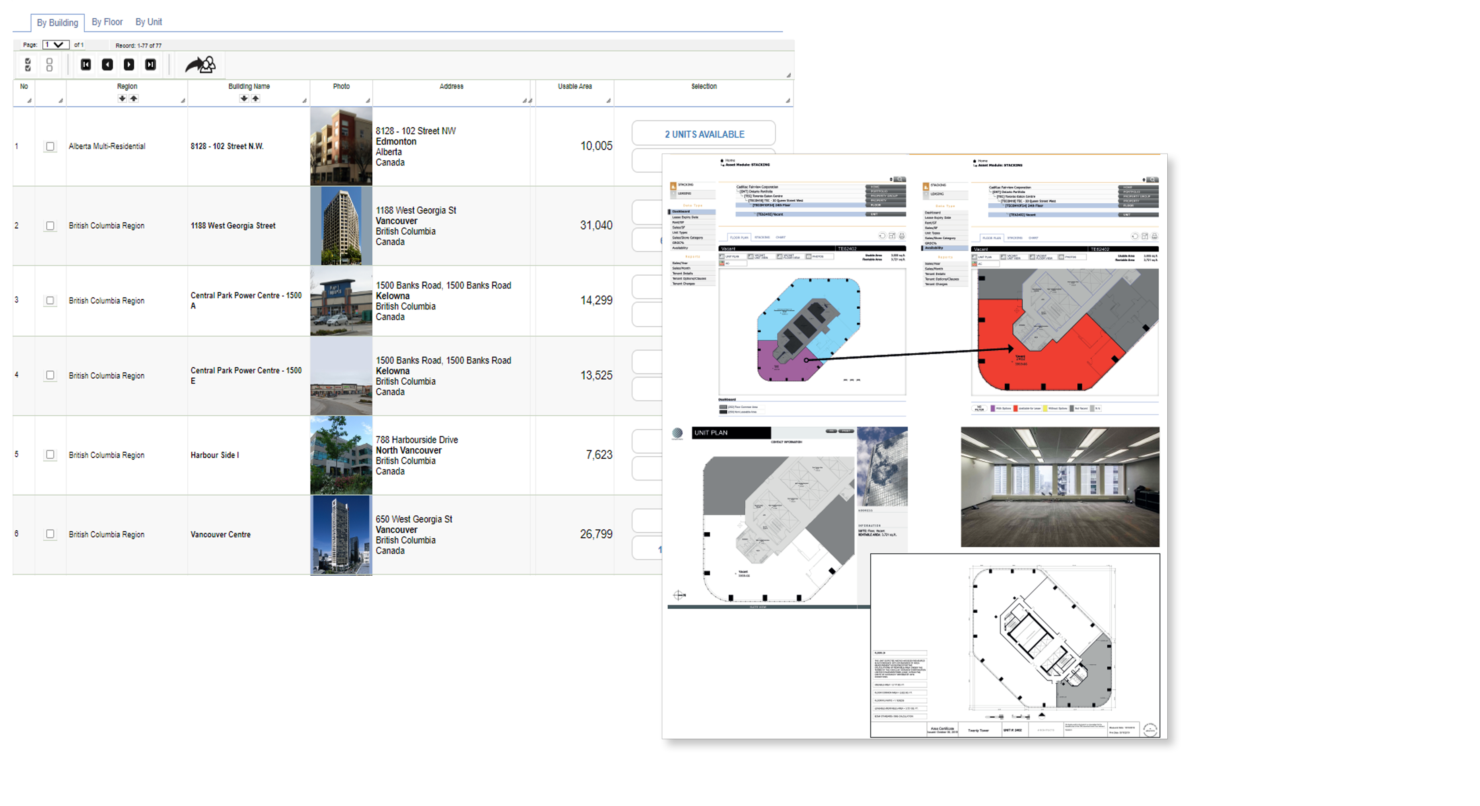Click the last-page navigation arrow icon

[x=150, y=65]
